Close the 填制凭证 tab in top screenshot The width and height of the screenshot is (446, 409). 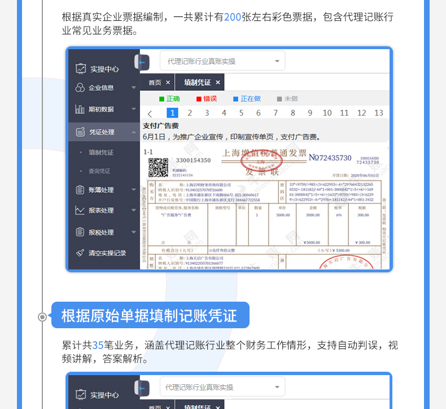[217, 82]
